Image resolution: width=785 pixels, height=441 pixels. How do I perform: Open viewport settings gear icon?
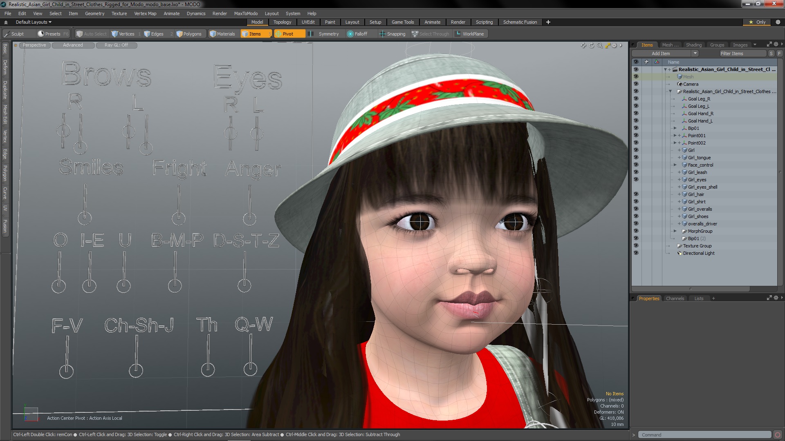click(614, 45)
